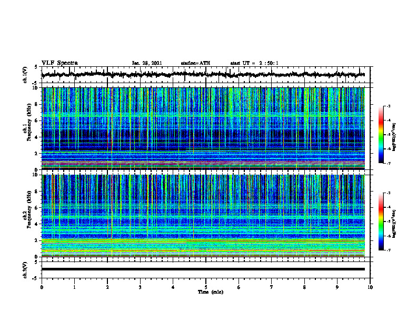Screen dimensions: 417x322
Task: Click the solid black ch.3 voltage bar
Action: [x=203, y=269]
